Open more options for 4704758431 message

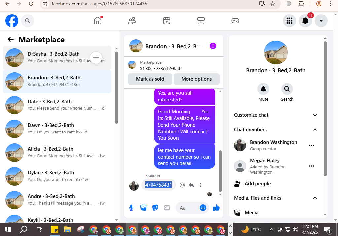click(x=201, y=185)
